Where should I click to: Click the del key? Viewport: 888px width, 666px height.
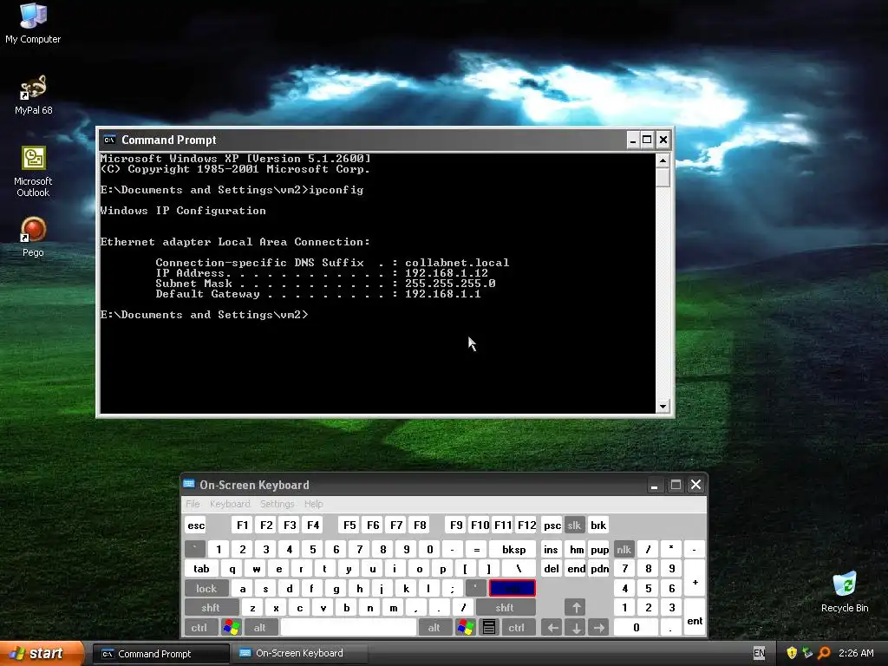point(551,569)
